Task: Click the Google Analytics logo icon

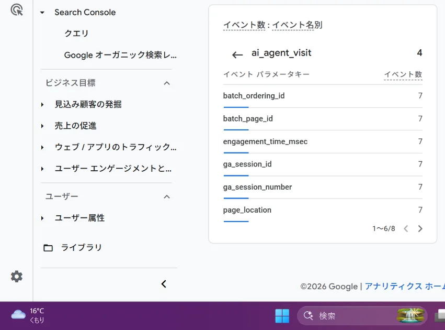Action: coord(16,10)
